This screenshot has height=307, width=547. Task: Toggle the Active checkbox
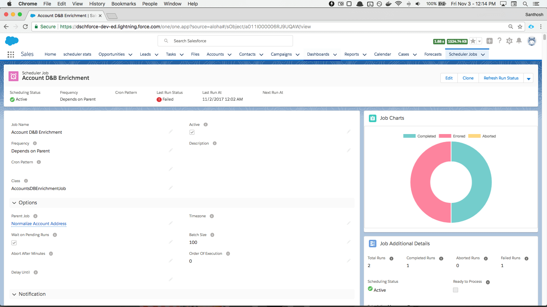pos(192,132)
